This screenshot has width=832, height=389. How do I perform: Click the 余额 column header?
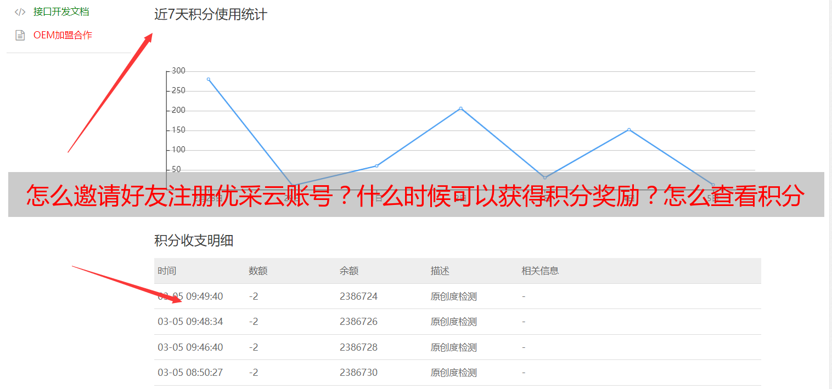pyautogui.click(x=349, y=271)
